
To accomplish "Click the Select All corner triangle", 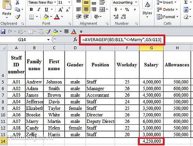I will coord(4,48).
